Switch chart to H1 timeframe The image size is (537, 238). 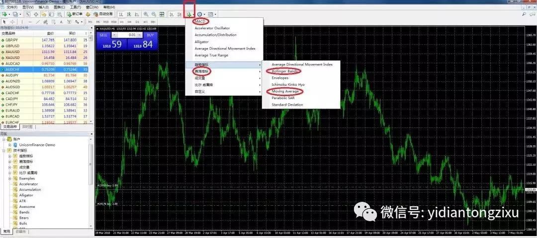[122, 22]
